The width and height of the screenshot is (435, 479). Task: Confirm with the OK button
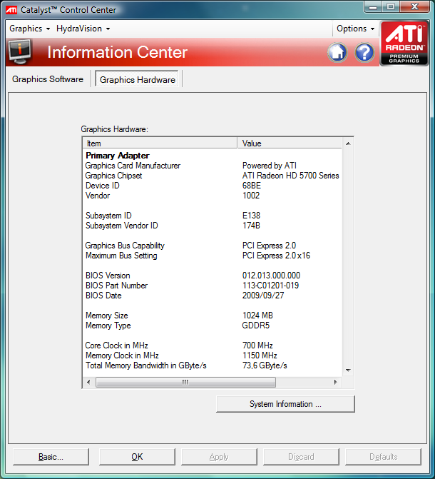tap(137, 457)
